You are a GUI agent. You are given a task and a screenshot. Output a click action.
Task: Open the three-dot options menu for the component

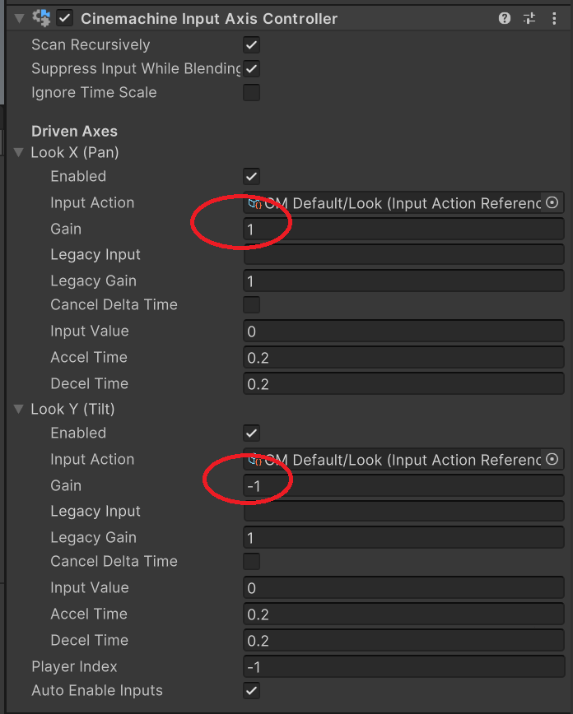click(x=554, y=17)
